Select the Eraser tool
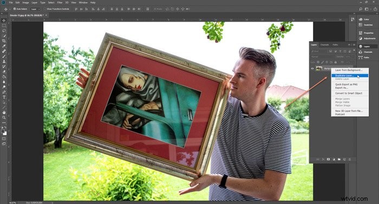This screenshot has height=204, width=379. tap(4, 72)
